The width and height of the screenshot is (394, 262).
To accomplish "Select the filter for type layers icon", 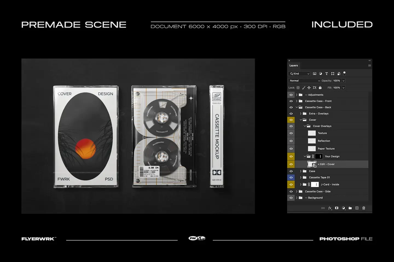I will (326, 73).
